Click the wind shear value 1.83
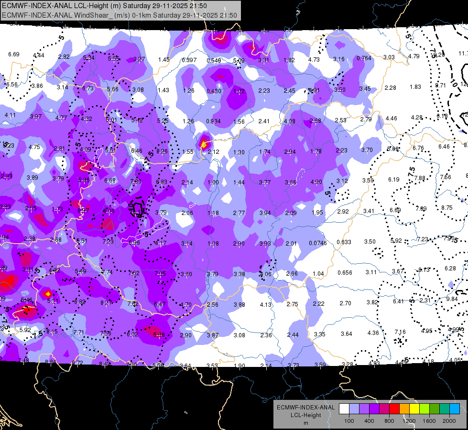Screen dimensions: 468x430 (x=415, y=87)
